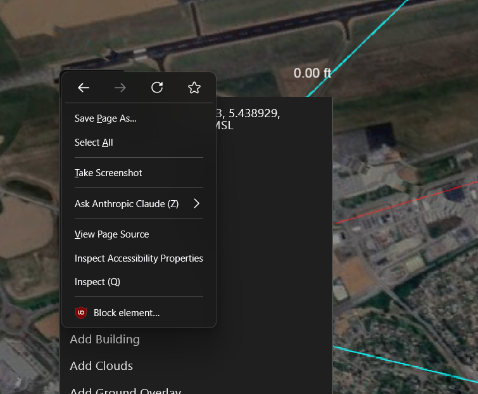The width and height of the screenshot is (478, 394).
Task: Open View Page Source
Action: 112,234
